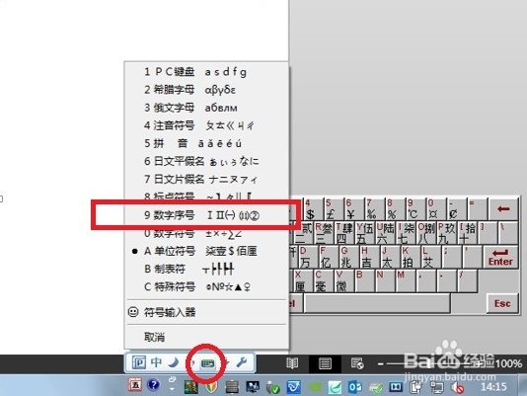Click the 'F 亿' key
The height and width of the screenshot is (396, 527).
329,257
